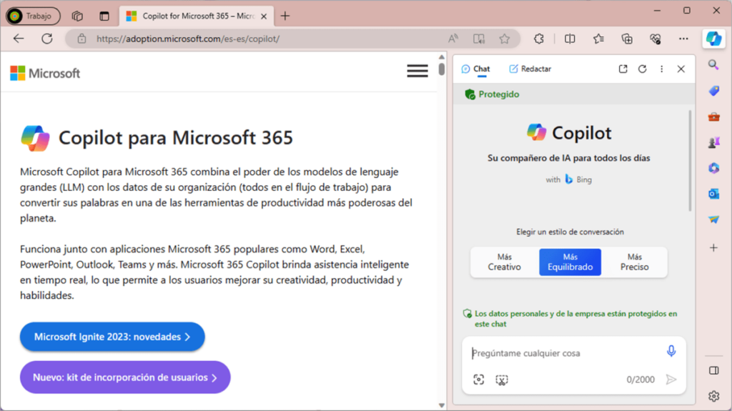
Task: Select the Más Equilibrado conversation style
Action: coord(570,262)
